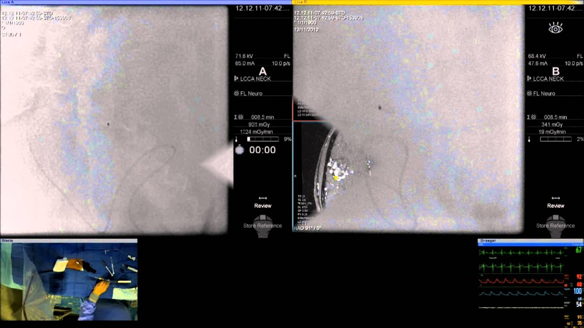
Task: Open the Live A fluoroscopy image view
Action: [x=114, y=120]
